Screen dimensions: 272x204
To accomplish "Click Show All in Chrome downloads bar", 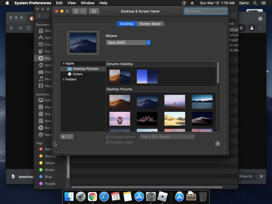I will click(246, 176).
